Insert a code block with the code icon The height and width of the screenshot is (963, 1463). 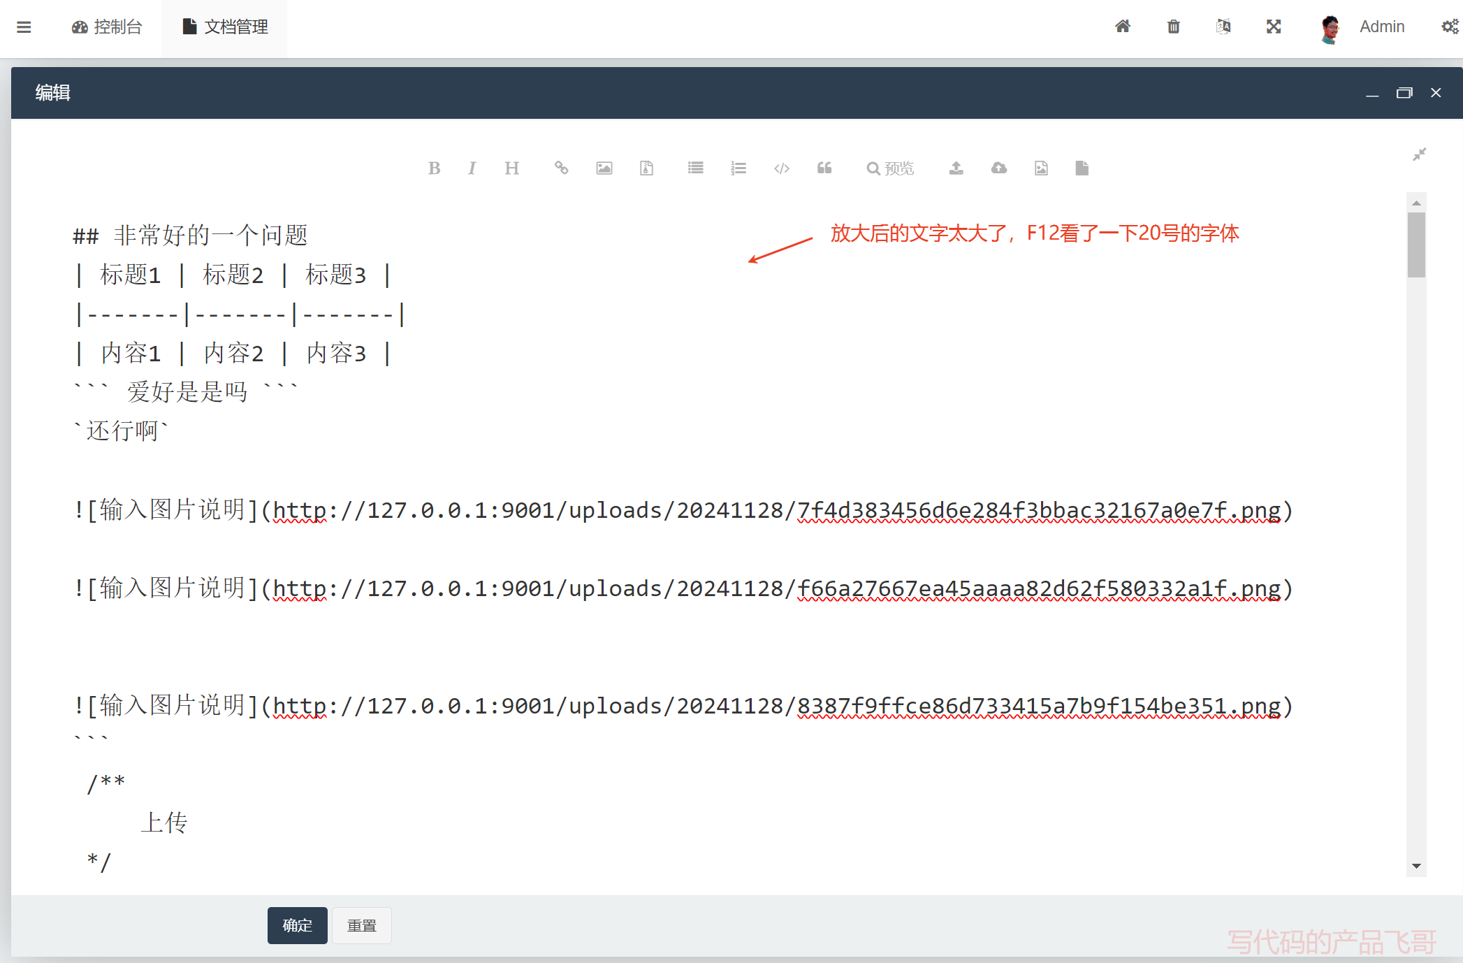[x=782, y=168]
